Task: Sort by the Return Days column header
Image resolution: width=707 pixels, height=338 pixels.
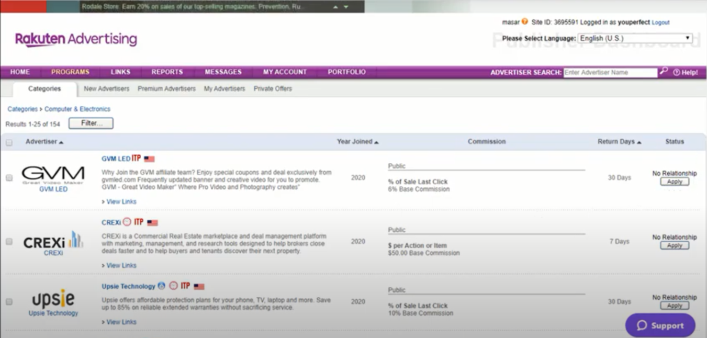Action: coord(620,142)
